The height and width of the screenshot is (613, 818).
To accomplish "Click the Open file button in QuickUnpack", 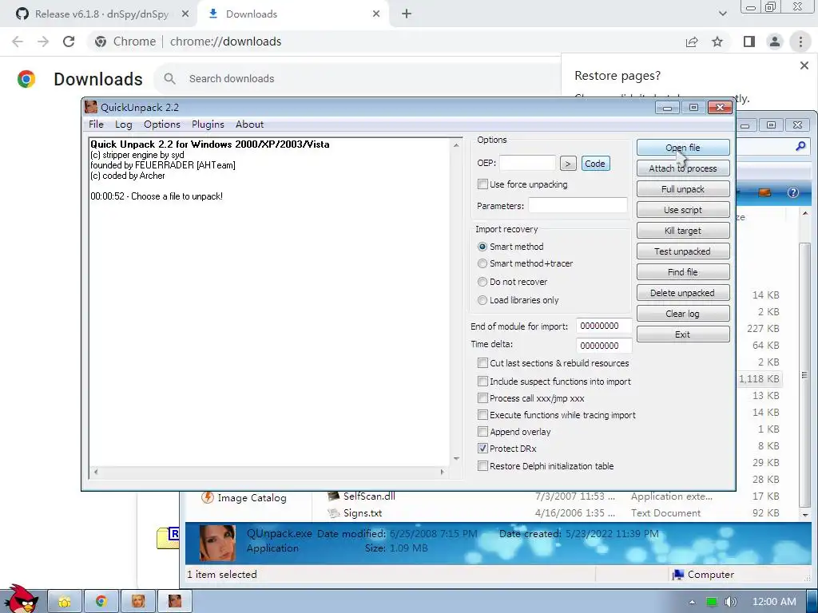I will 683,148.
